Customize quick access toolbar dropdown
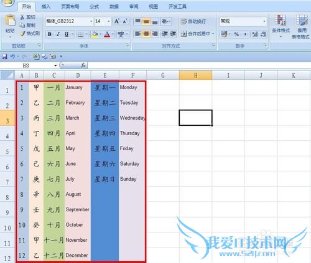Screen dimensions: 311x263 pyautogui.click(x=61, y=56)
